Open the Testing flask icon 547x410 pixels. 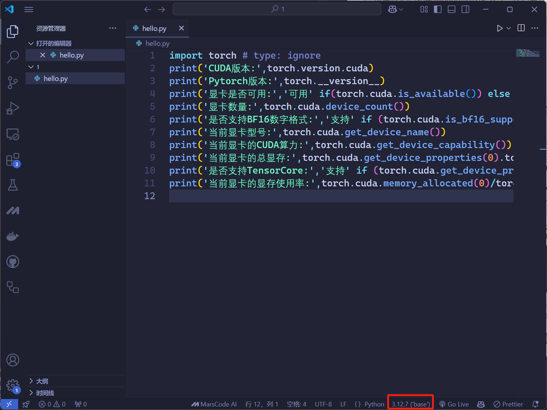[13, 185]
